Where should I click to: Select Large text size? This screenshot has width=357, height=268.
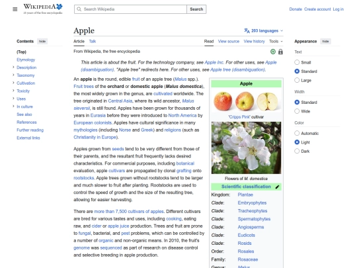pos(297,80)
